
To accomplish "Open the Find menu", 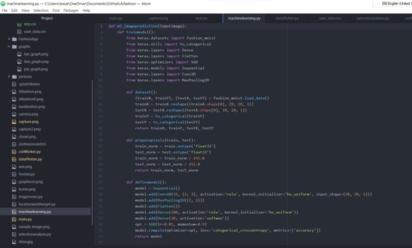I will [x=56, y=11].
